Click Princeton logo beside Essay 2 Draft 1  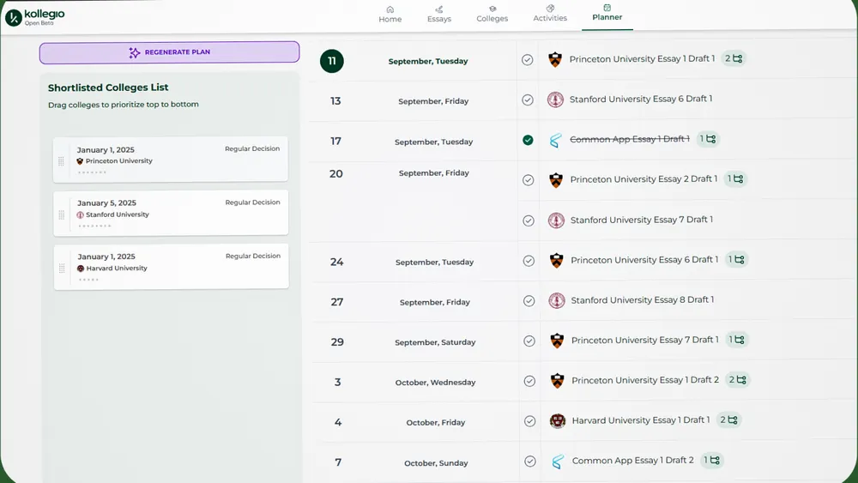[x=556, y=179]
